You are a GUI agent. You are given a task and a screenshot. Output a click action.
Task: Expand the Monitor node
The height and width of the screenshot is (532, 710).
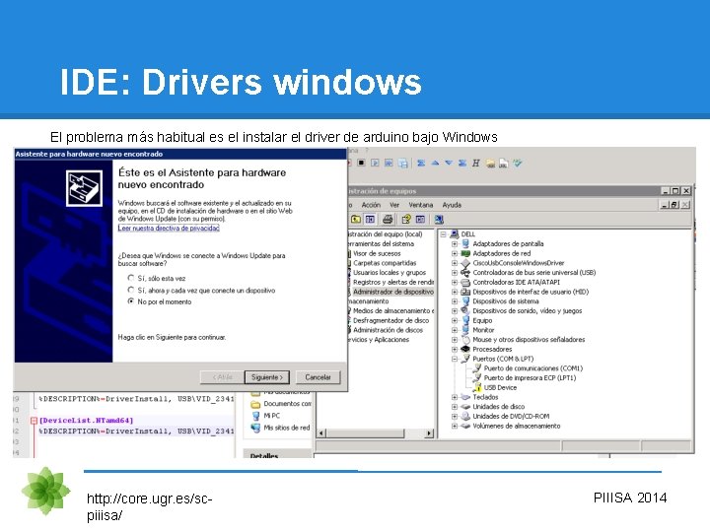pos(455,330)
